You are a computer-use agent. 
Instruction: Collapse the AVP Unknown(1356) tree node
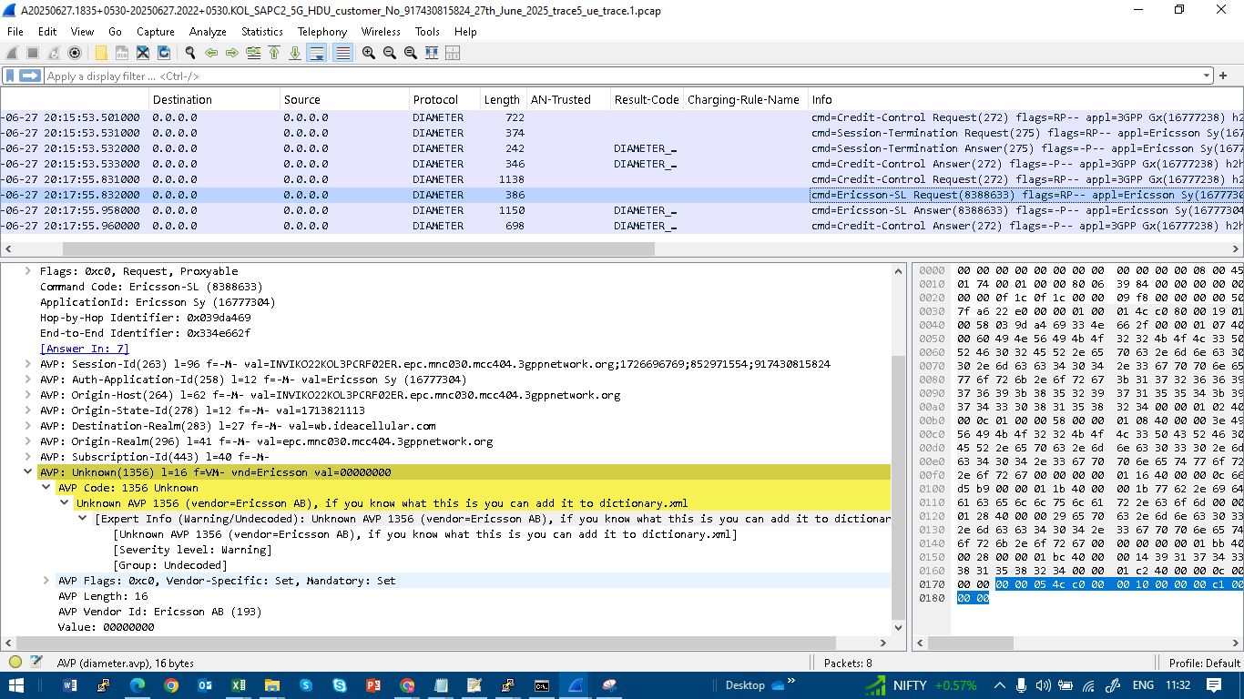click(28, 472)
